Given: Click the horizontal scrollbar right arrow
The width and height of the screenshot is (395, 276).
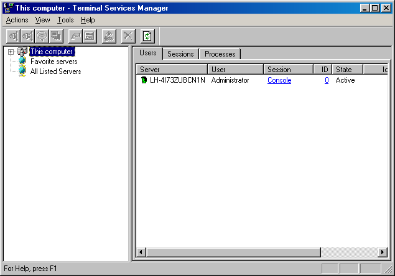Looking at the screenshot, I should pos(383,252).
